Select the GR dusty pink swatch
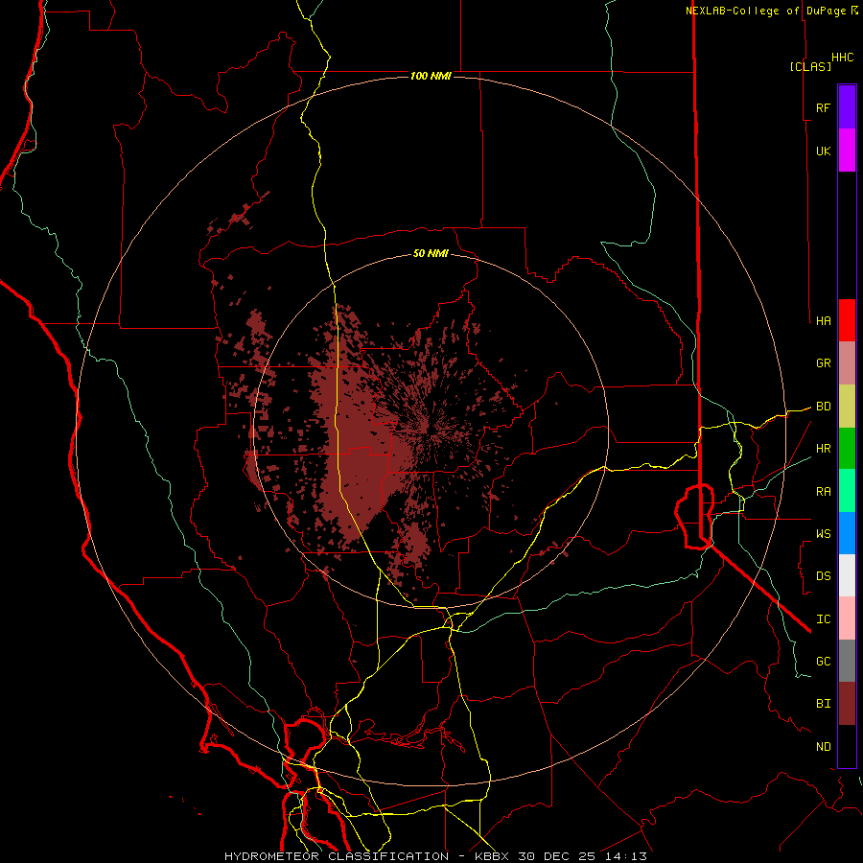Viewport: 863px width, 863px height. (x=847, y=363)
